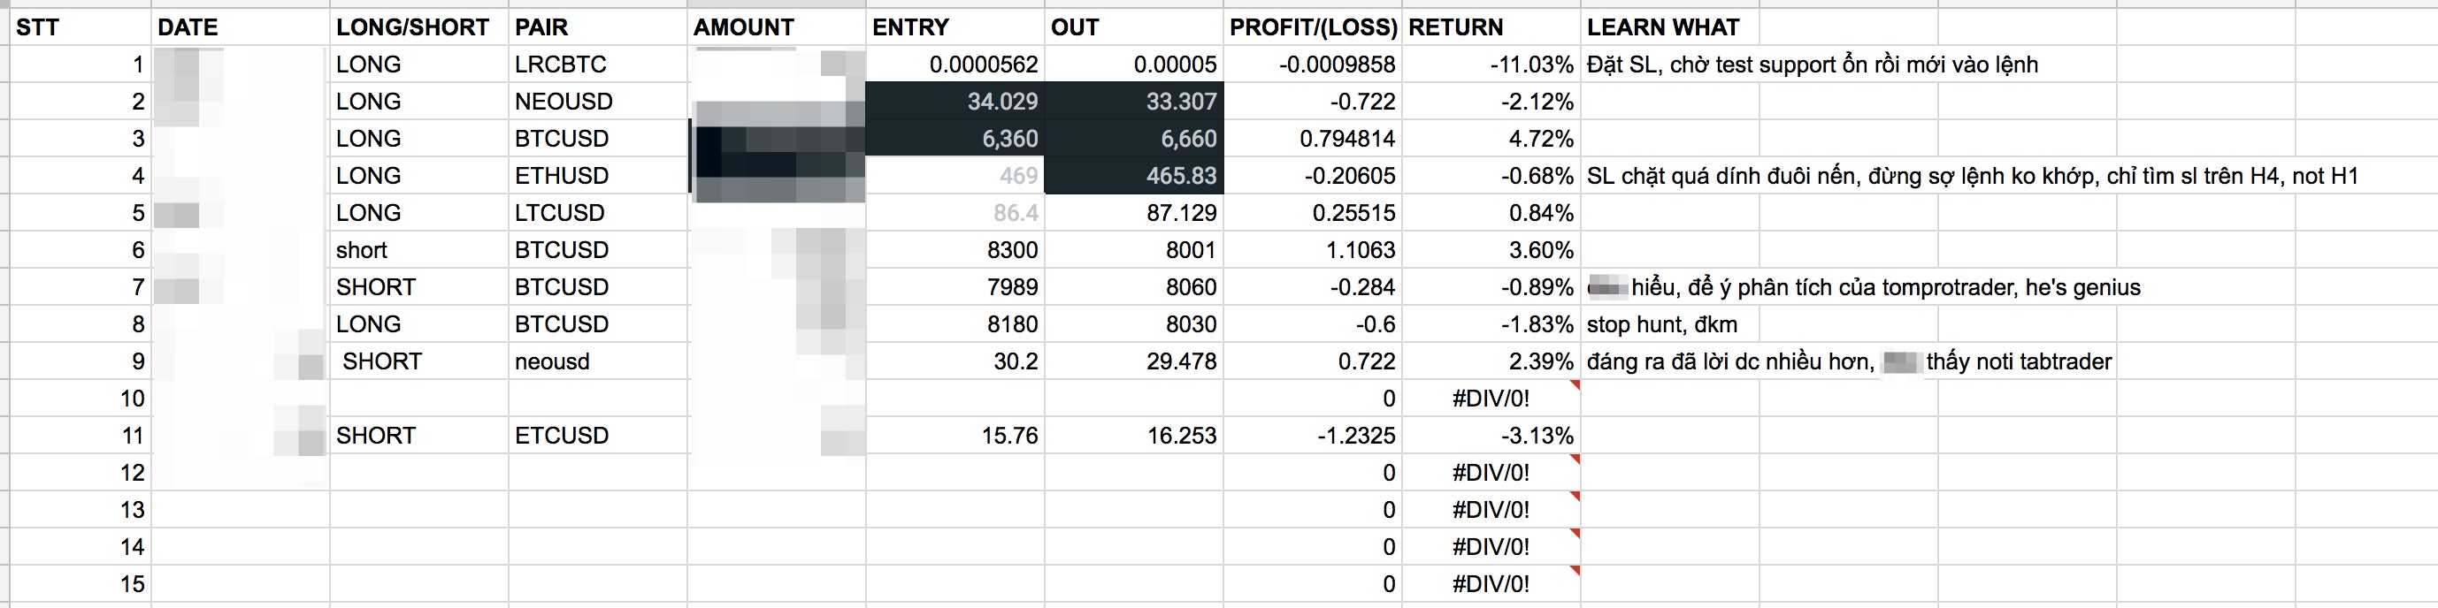Click the #DIV/0! error in row 10
Image resolution: width=2438 pixels, height=608 pixels.
coord(1491,398)
